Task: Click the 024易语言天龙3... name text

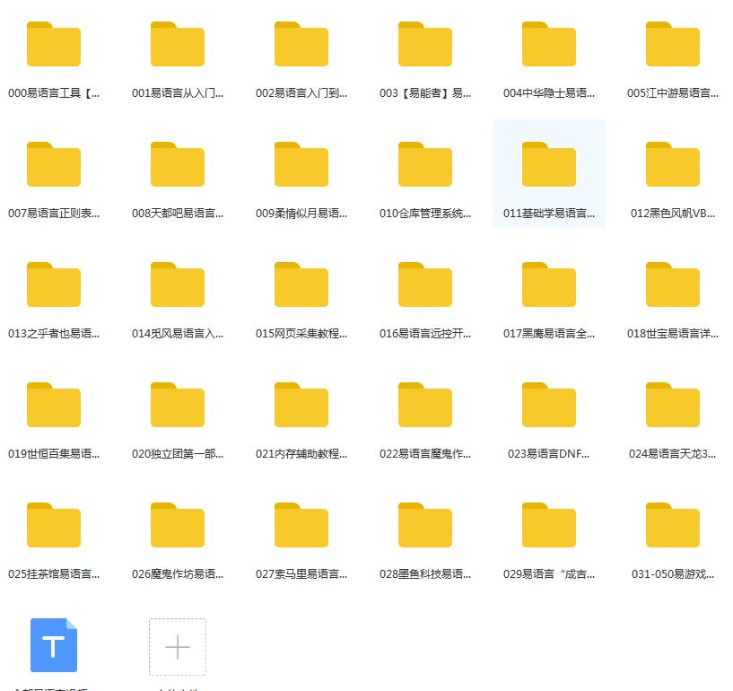Action: 673,453
